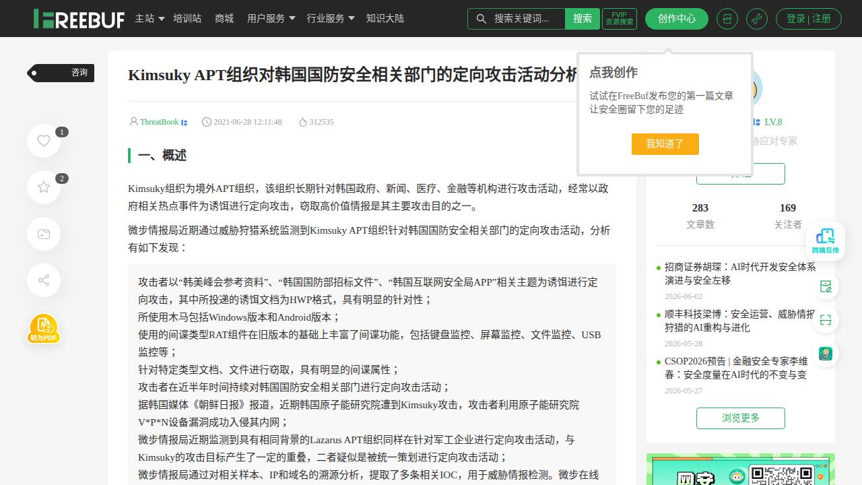Click the scan QR floating icon on right
Screen dimensions: 862x485
(x=826, y=320)
